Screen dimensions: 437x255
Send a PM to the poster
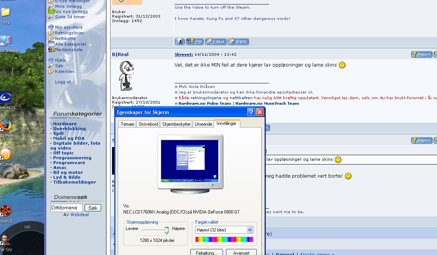[x=195, y=42]
